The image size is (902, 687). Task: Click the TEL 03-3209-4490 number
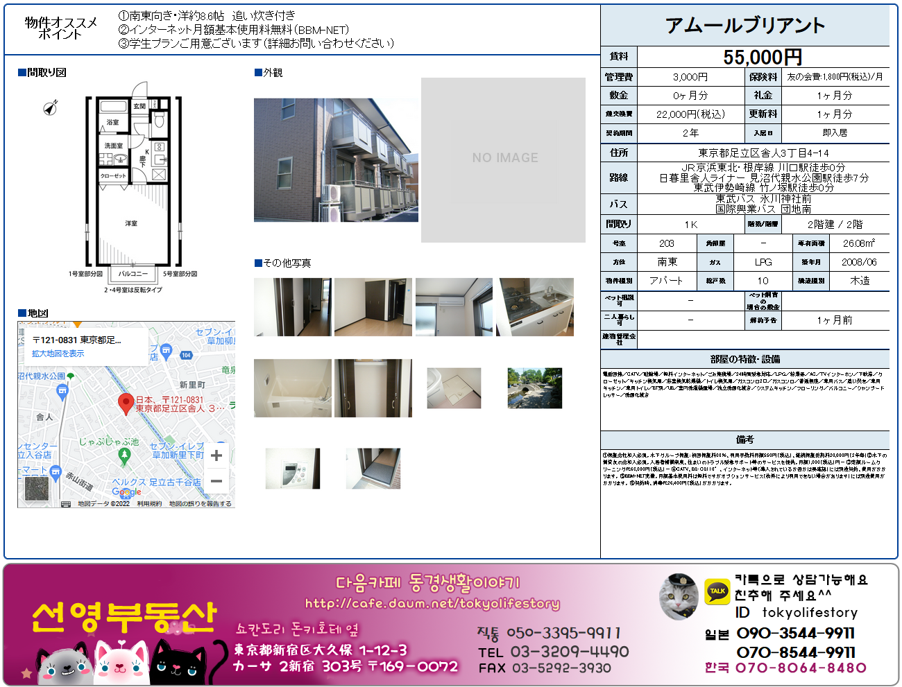coord(554,652)
